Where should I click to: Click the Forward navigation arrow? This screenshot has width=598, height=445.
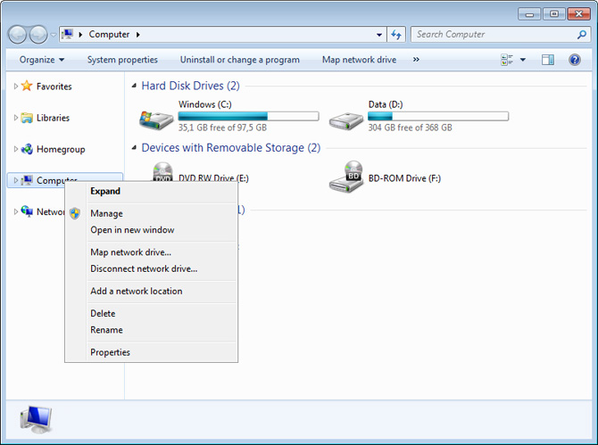pyautogui.click(x=38, y=35)
